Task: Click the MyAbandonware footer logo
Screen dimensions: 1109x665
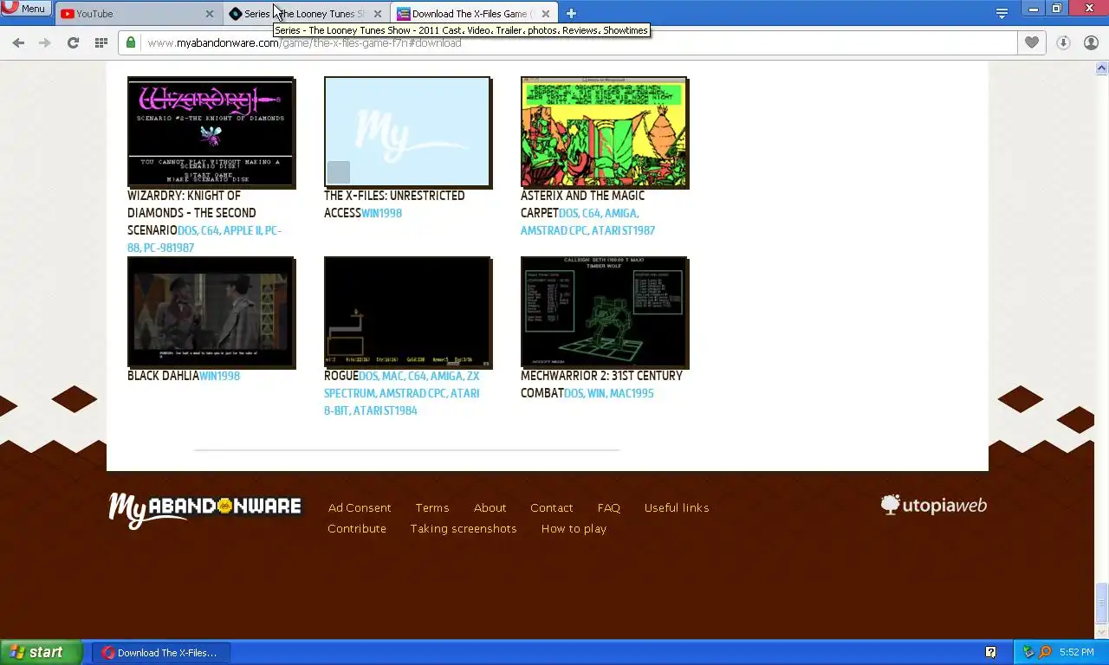Action: [204, 509]
